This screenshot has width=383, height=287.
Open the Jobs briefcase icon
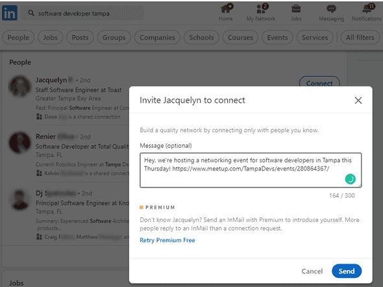(296, 9)
